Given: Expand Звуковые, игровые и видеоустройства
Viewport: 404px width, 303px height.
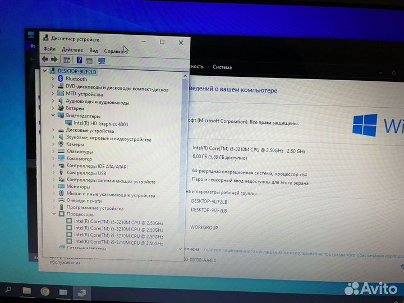Looking at the screenshot, I should pyautogui.click(x=53, y=137).
